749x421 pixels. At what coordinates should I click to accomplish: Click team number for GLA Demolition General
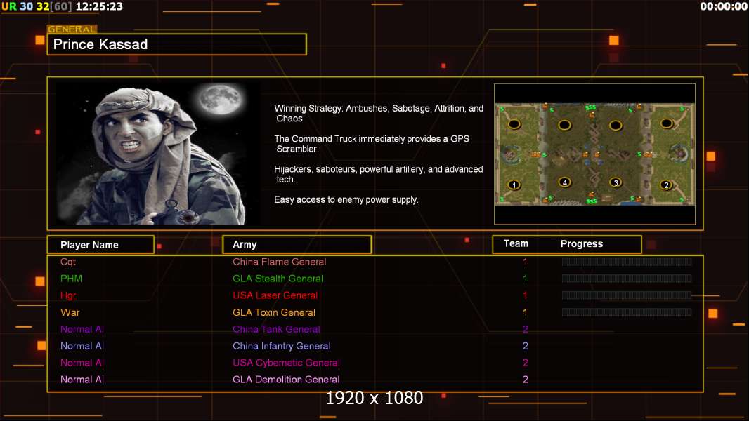coord(525,380)
